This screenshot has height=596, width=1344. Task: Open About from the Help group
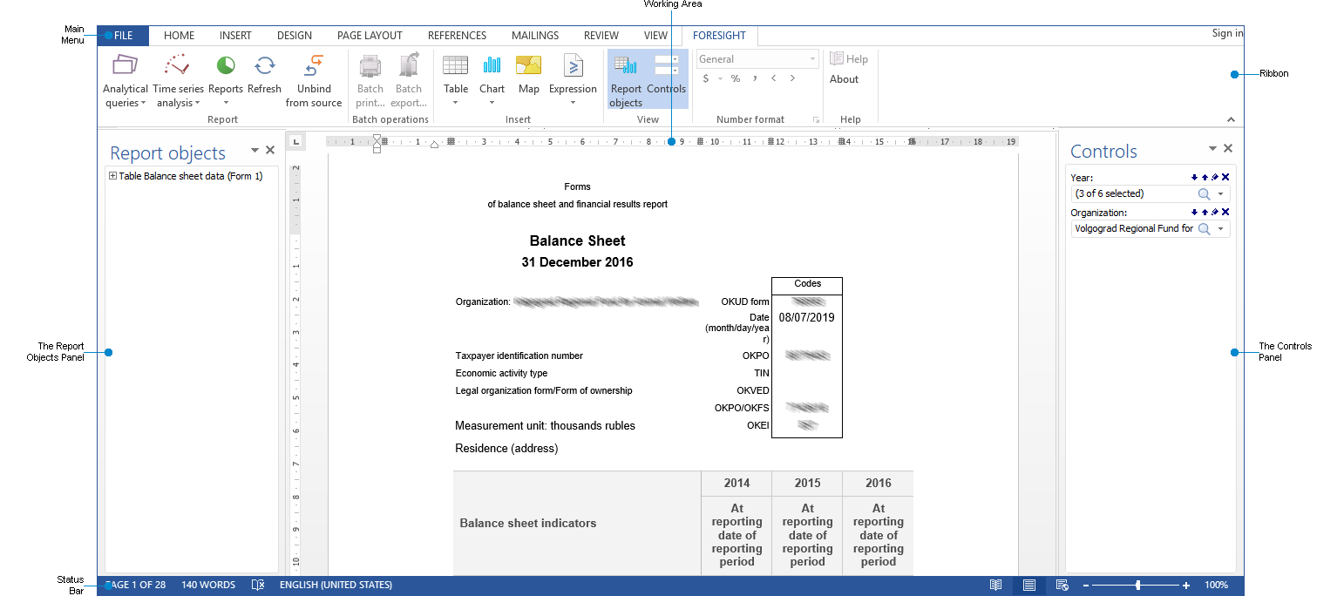[x=843, y=78]
